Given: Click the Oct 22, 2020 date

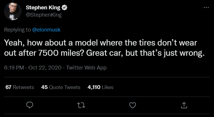Looking at the screenshot, I should coord(45,68).
